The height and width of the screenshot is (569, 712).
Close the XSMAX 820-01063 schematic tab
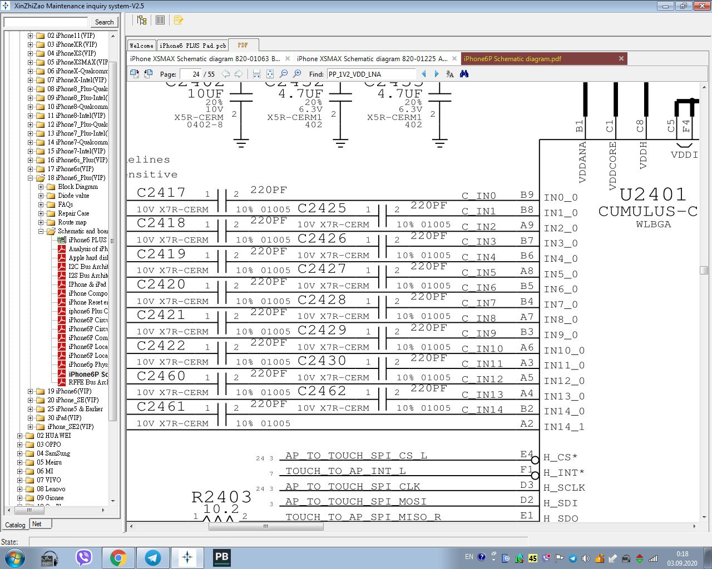pyautogui.click(x=288, y=58)
